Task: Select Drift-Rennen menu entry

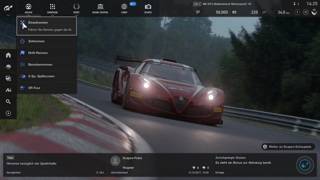Action: click(47, 53)
